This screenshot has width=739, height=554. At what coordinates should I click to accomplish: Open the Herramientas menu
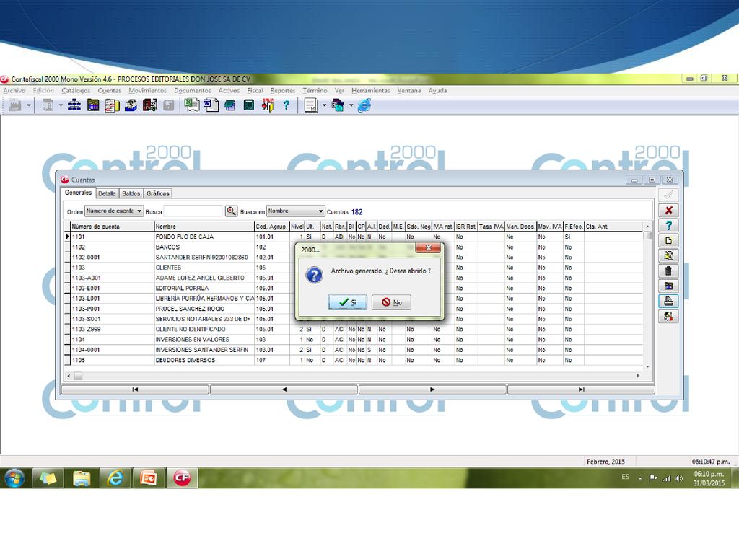tap(371, 90)
